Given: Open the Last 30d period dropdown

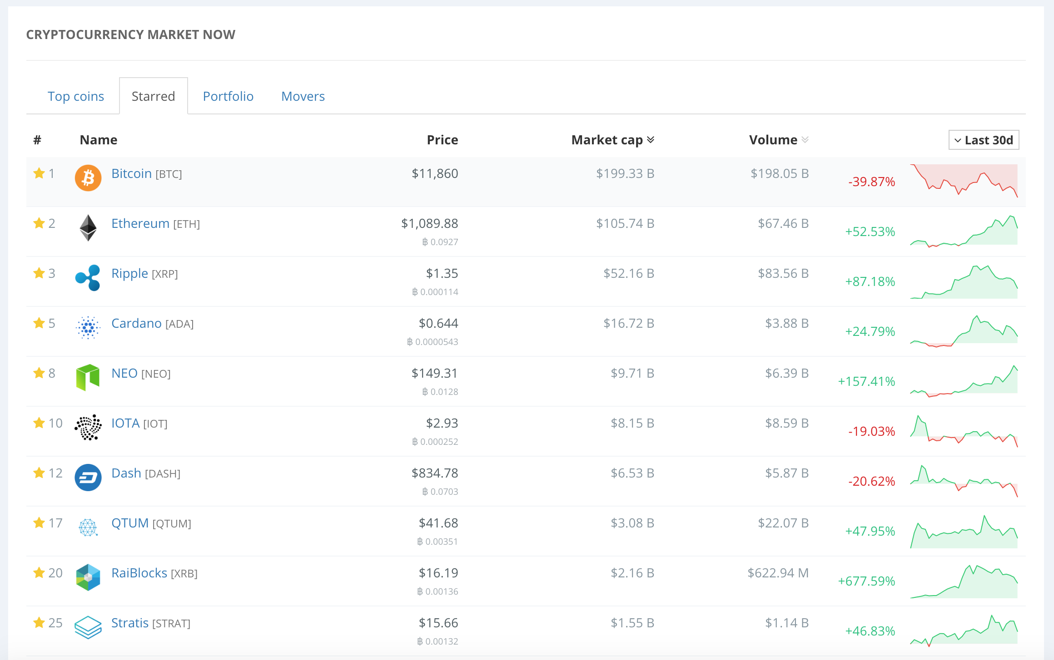Looking at the screenshot, I should [x=984, y=140].
